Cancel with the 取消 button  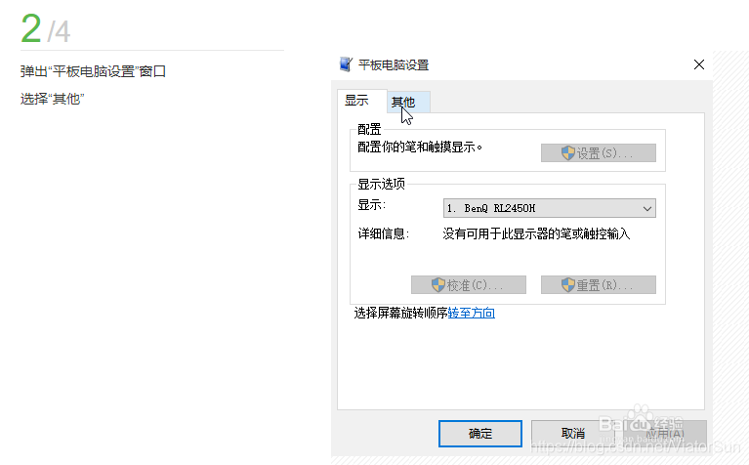coord(573,434)
